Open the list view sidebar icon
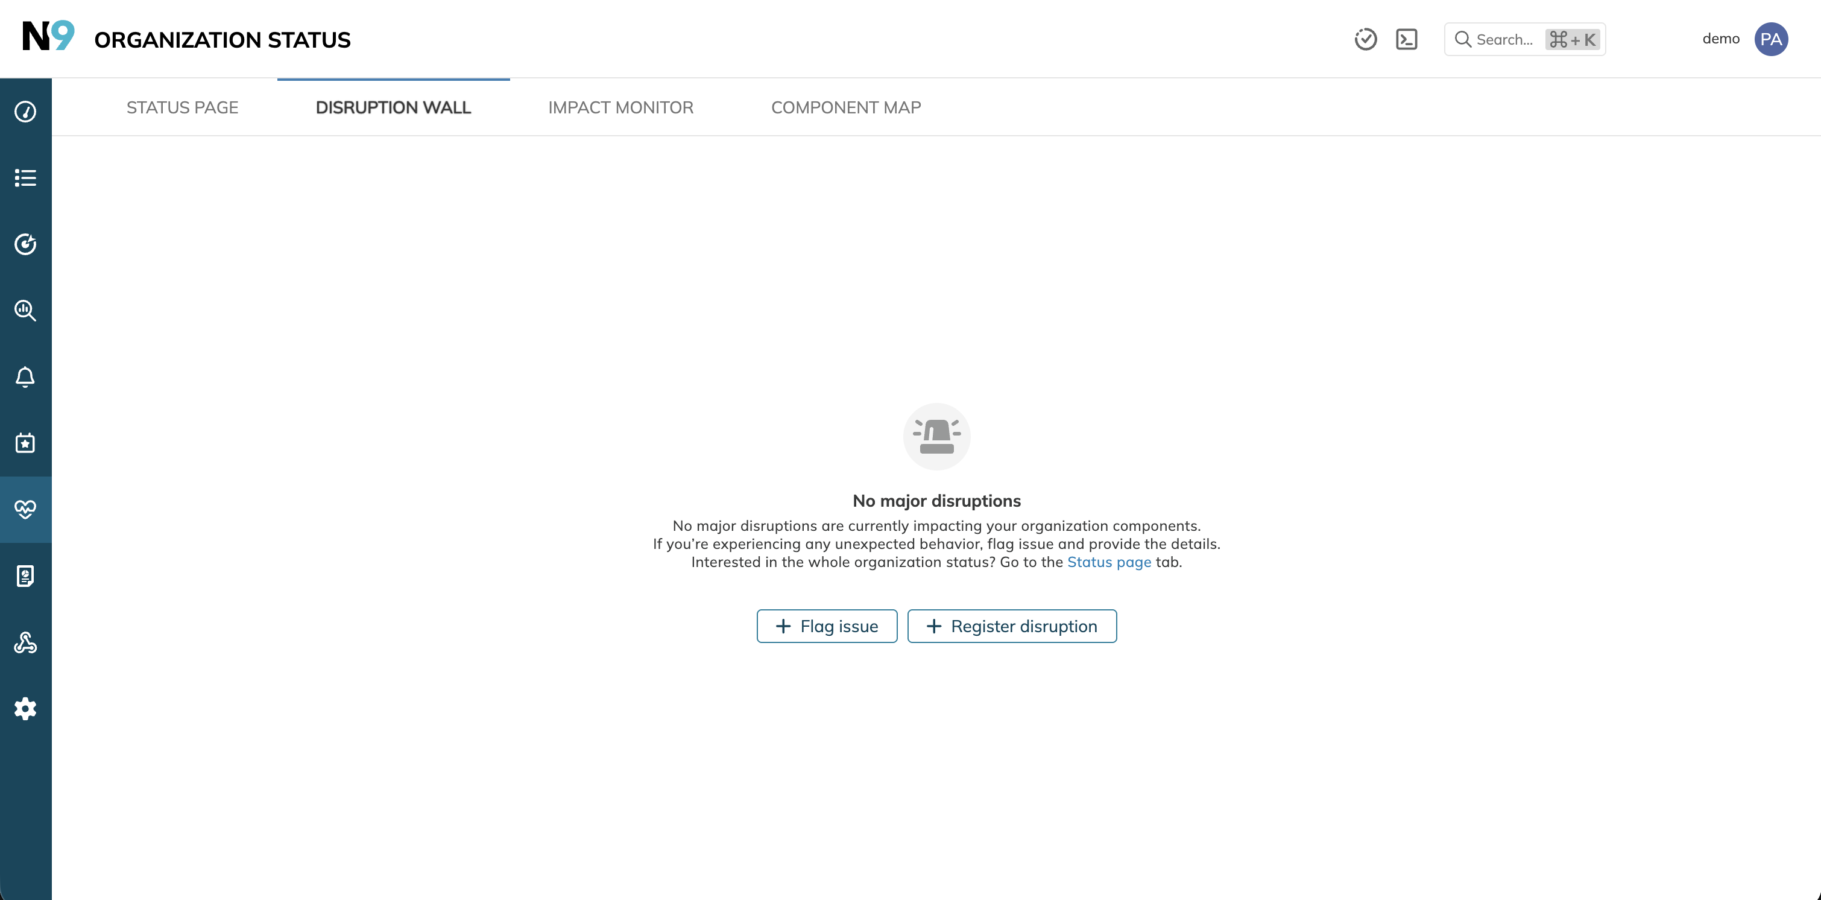The height and width of the screenshot is (900, 1821). coord(25,178)
